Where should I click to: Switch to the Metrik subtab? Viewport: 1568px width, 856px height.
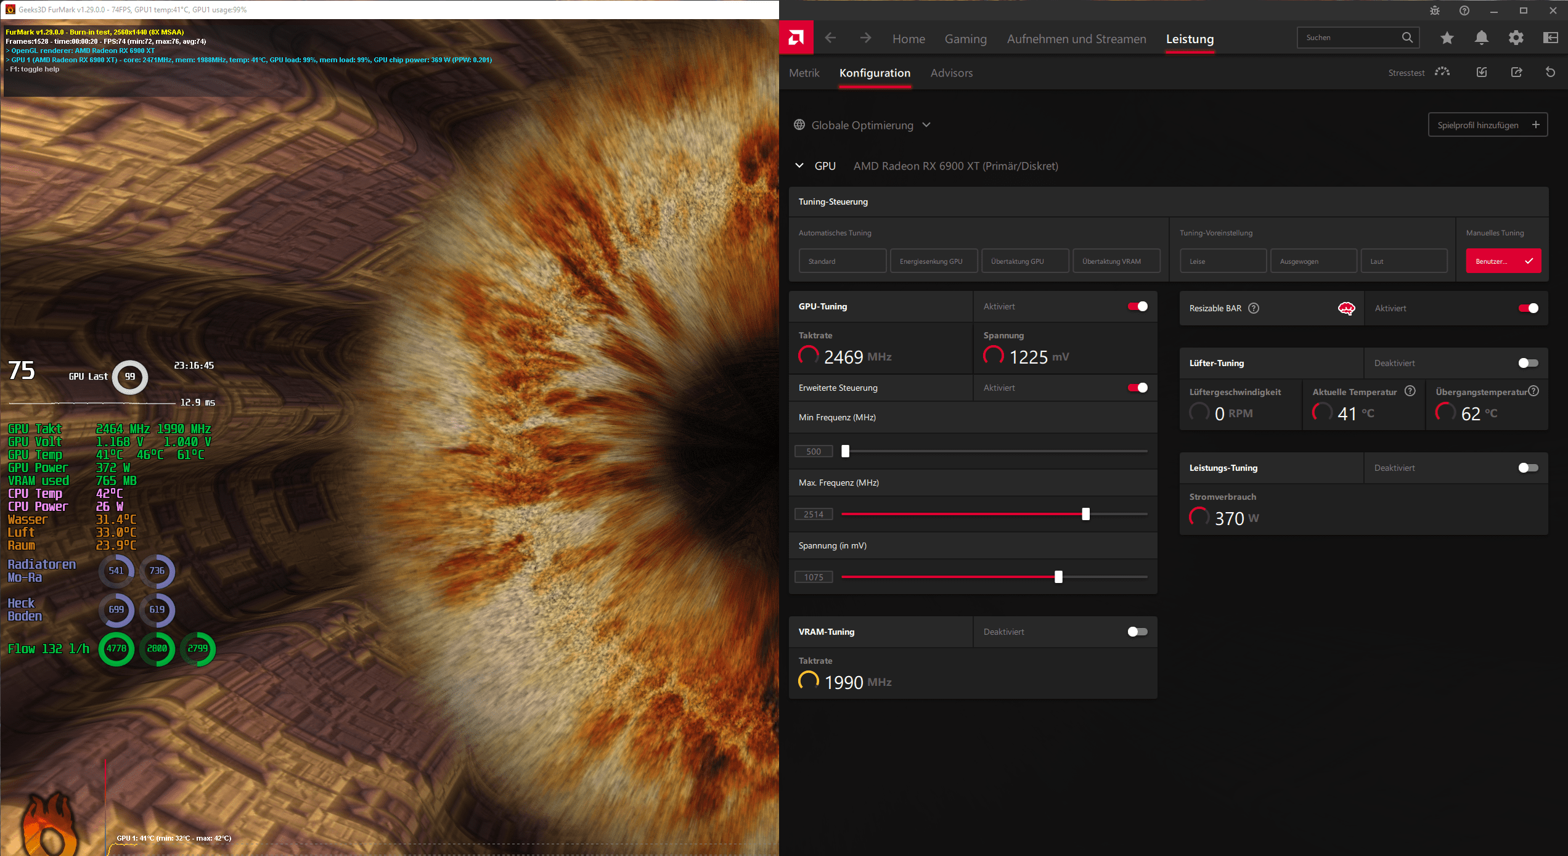[x=804, y=73]
